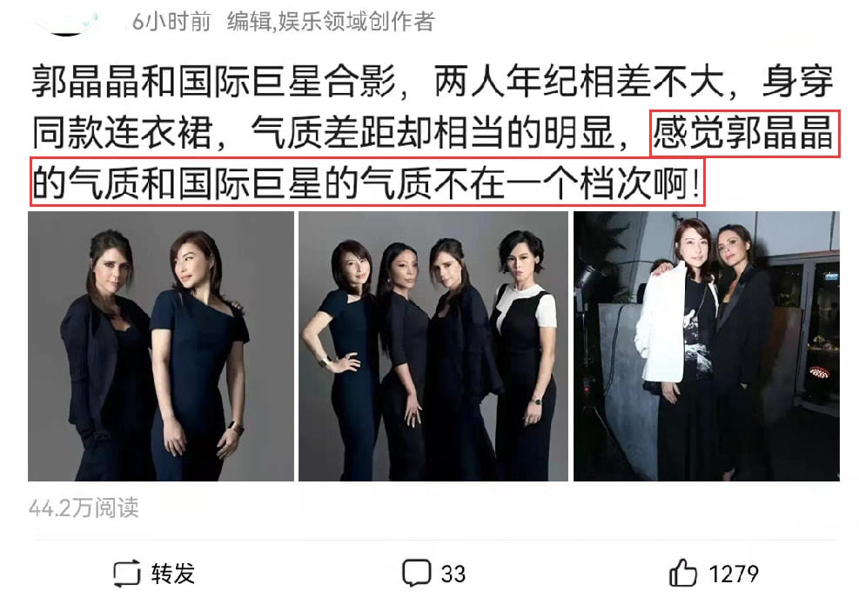
Task: Click the phrase 两人年纪相差不大
Action: click(x=579, y=83)
